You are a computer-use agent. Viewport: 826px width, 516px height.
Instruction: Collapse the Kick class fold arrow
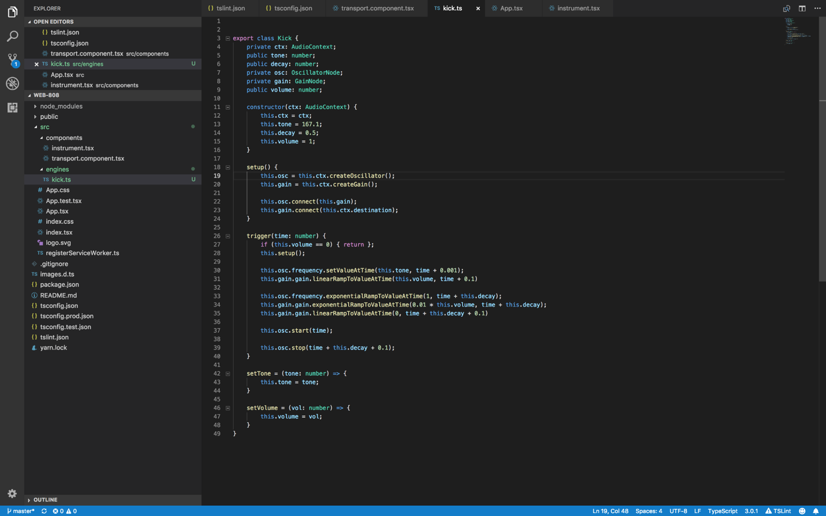point(228,38)
